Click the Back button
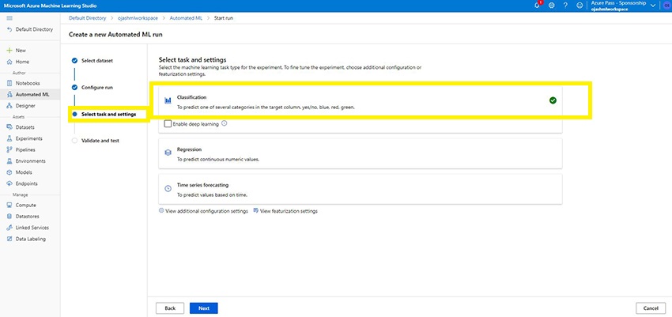This screenshot has height=317, width=672. click(x=170, y=308)
